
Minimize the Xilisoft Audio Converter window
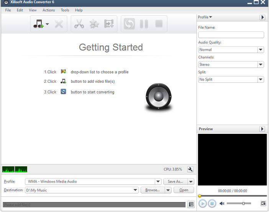click(249, 3)
